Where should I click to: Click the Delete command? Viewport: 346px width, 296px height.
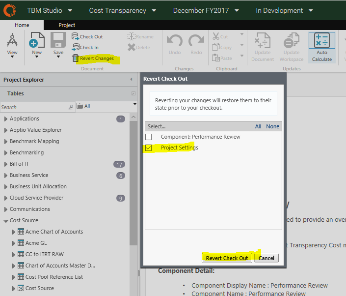(x=139, y=47)
